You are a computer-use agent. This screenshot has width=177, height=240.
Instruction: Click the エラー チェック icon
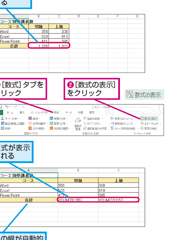pos(142,123)
